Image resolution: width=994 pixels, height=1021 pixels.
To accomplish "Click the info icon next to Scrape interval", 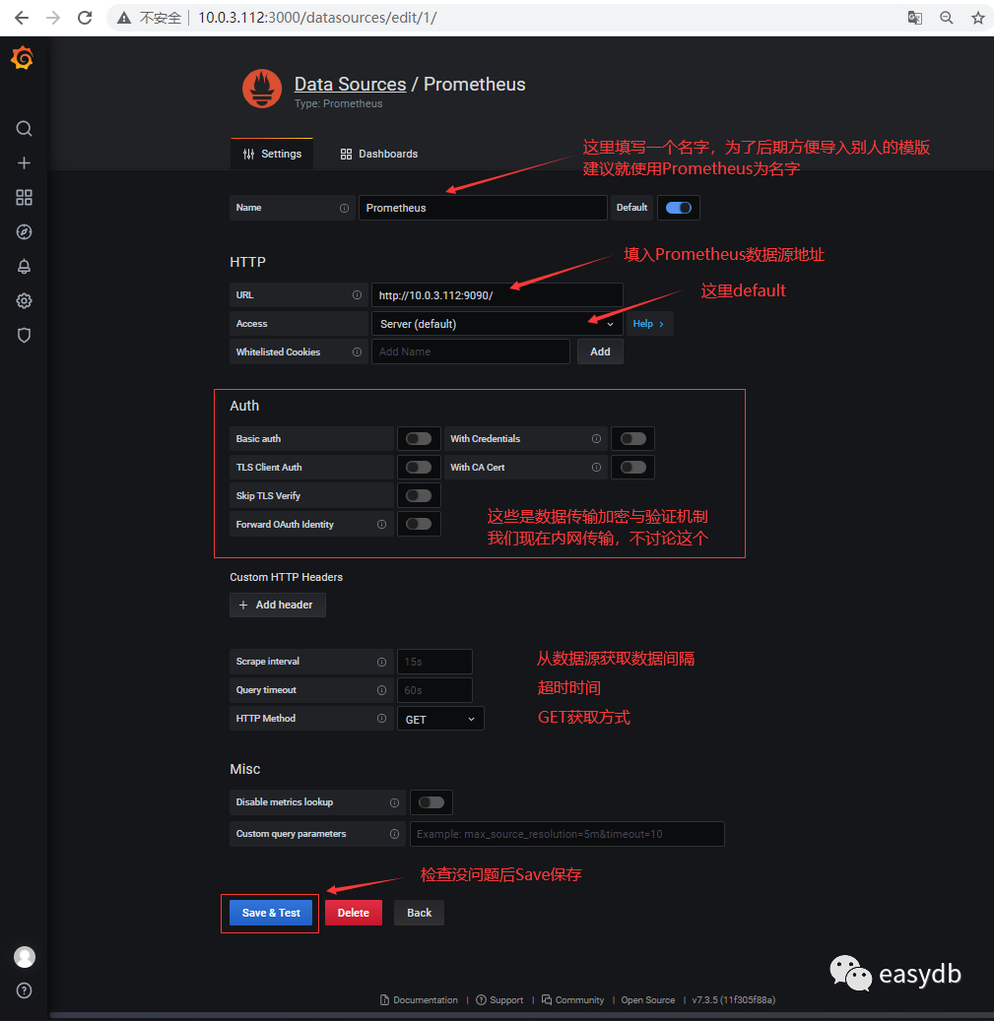I will coord(381,662).
